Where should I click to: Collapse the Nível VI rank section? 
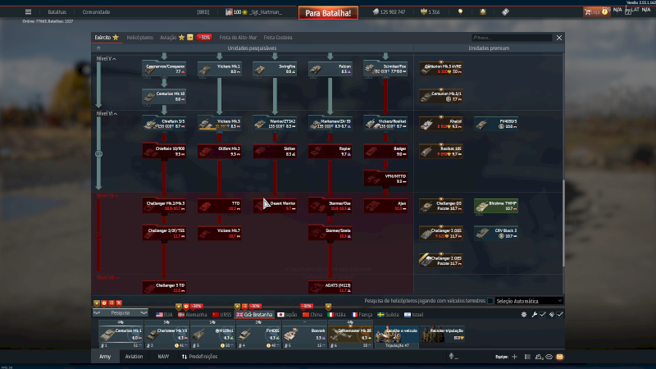click(107, 113)
